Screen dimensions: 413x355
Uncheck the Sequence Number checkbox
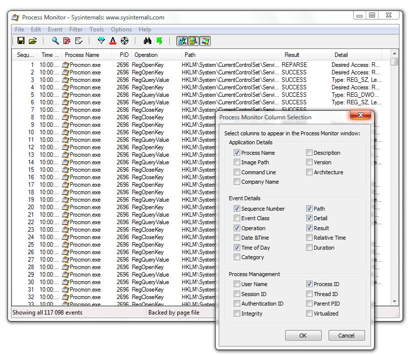pyautogui.click(x=237, y=209)
